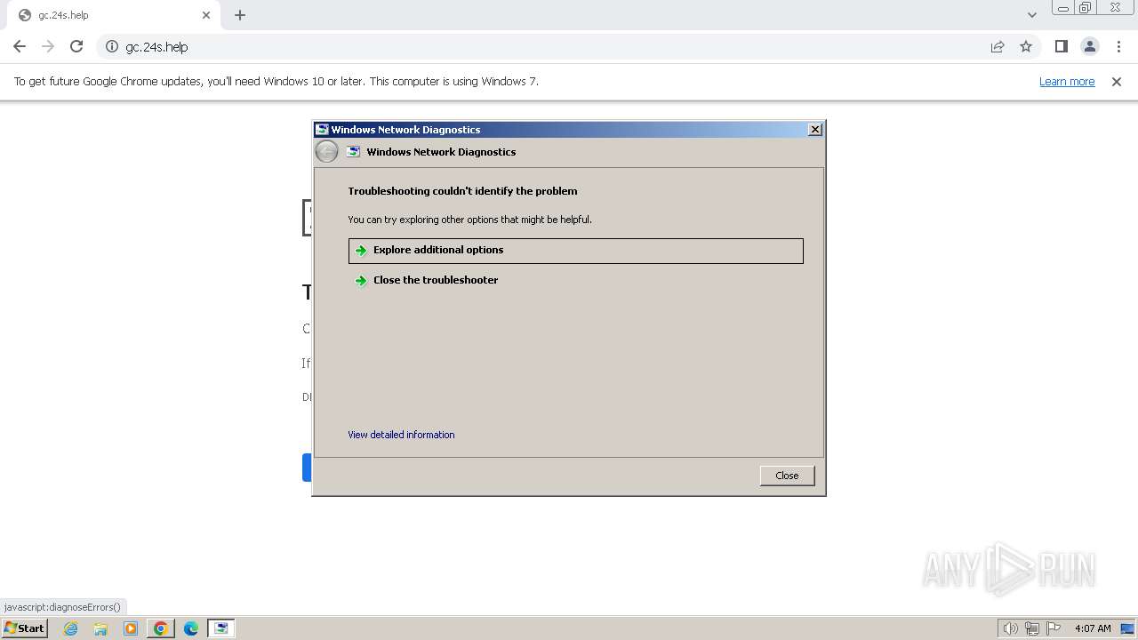Click the show desktop tray button
1138x640 pixels.
point(1127,628)
